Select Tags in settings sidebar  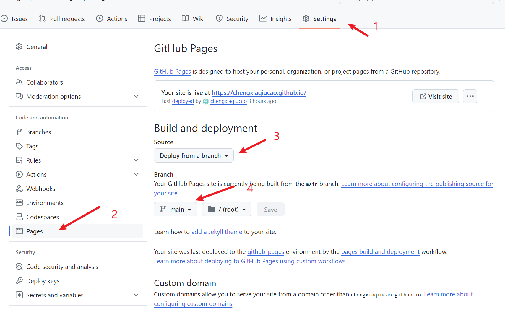click(x=77, y=146)
